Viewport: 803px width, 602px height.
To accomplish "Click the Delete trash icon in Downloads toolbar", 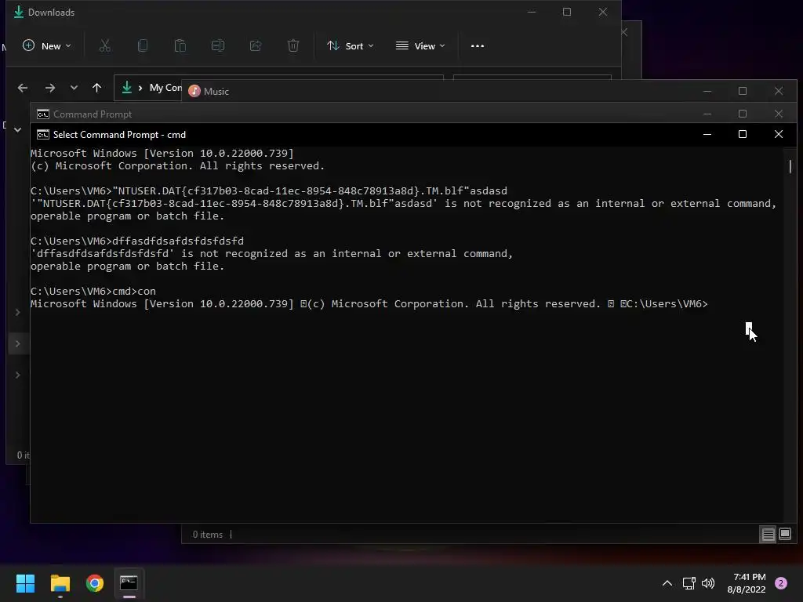I will 293,46.
